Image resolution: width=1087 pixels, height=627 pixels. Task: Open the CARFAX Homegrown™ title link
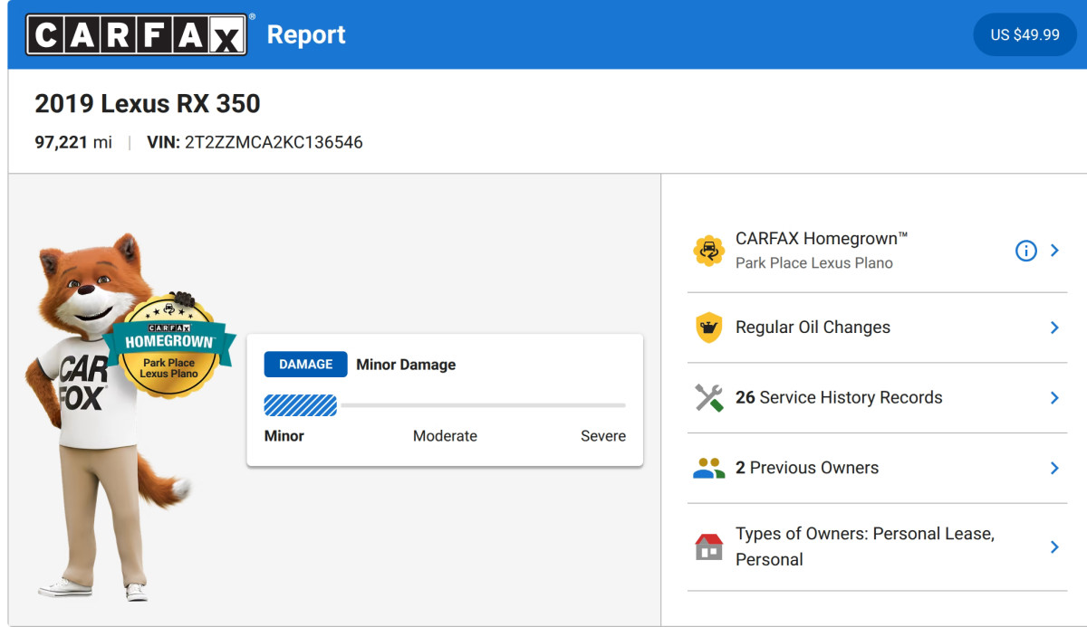822,239
